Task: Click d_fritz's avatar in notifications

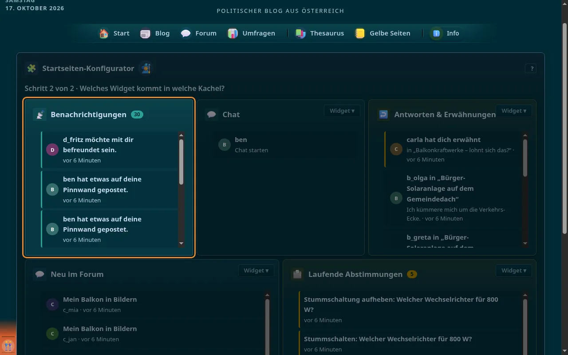Action: click(x=52, y=150)
